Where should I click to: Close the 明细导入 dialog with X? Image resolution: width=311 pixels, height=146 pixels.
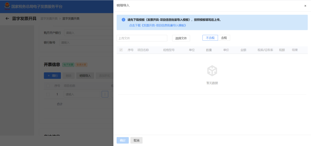(x=305, y=6)
